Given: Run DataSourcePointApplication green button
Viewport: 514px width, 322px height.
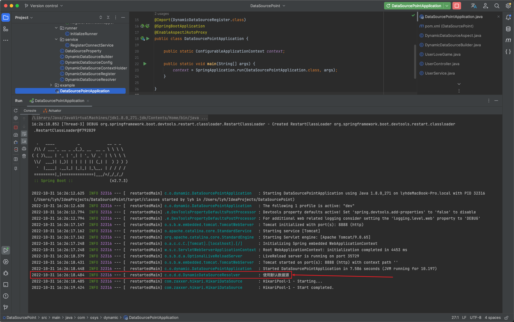Looking at the screenshot, I should click(x=414, y=6).
